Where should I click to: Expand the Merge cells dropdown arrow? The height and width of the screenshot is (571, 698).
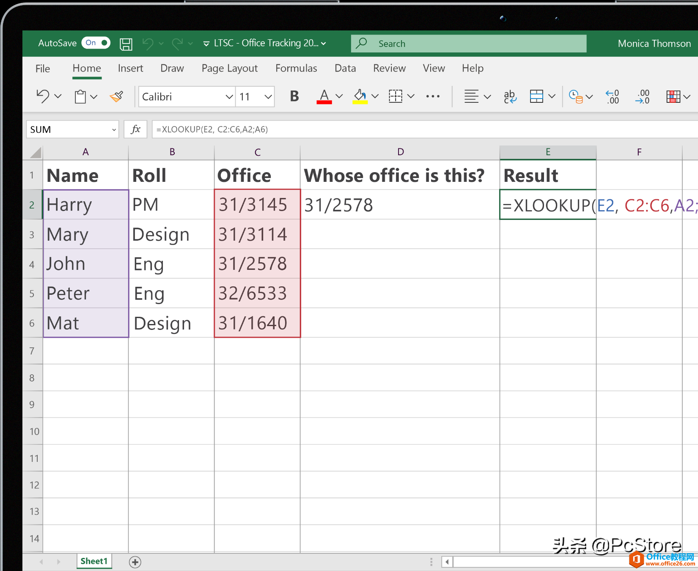click(x=552, y=96)
